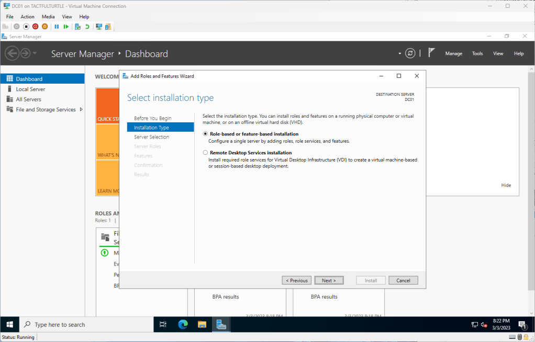Open the navigation history dropdown arrow
Image resolution: width=535 pixels, height=342 pixels.
[x=35, y=53]
